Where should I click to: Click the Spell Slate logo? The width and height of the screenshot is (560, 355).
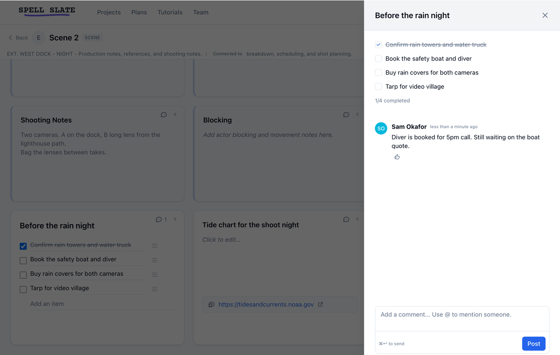pyautogui.click(x=47, y=11)
